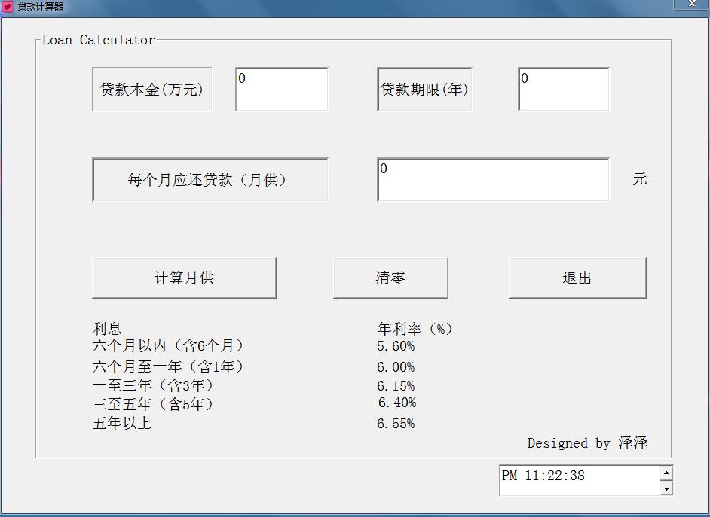Click the time spinner up arrow
Viewport: 710px width, 517px height.
[x=666, y=473]
